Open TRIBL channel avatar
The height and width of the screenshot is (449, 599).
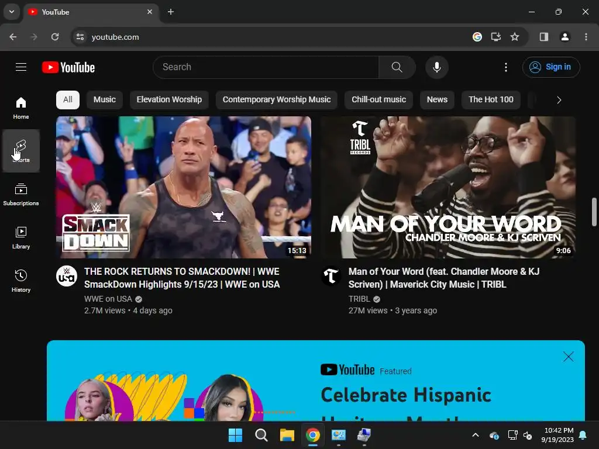(x=331, y=276)
